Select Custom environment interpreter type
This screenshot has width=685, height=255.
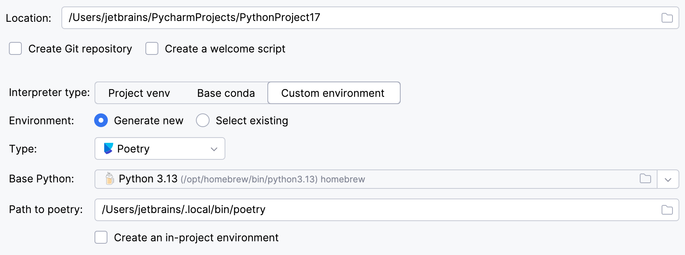pos(333,93)
